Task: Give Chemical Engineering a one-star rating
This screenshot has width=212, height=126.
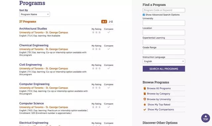Action: (x=93, y=49)
